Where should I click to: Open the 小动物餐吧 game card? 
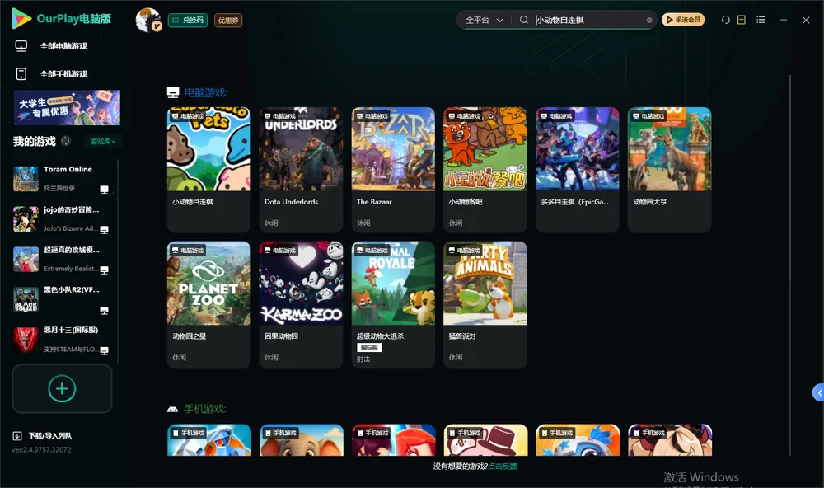(485, 169)
